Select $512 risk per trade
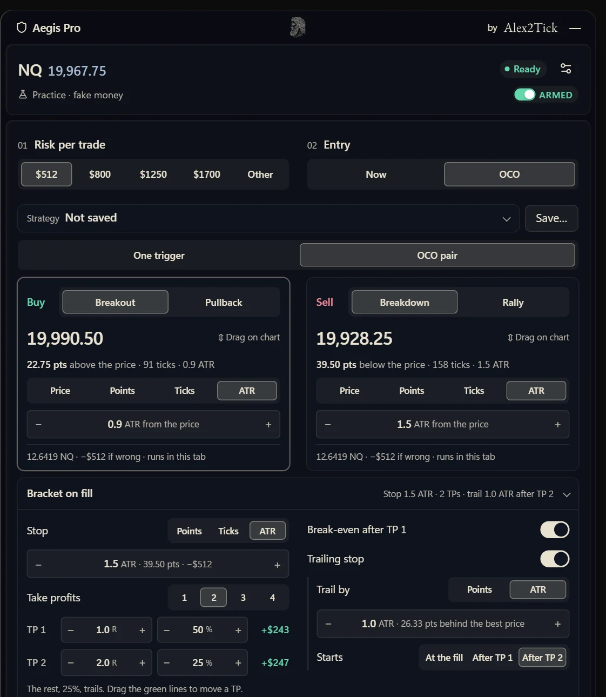The image size is (606, 697). [46, 174]
